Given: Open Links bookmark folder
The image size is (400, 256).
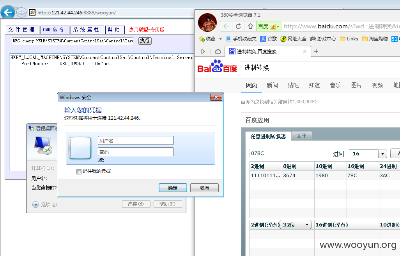Looking at the screenshot, I should click(x=349, y=38).
